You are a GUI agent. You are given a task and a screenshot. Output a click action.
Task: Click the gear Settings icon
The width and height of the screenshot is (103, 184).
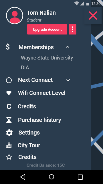pyautogui.click(x=9, y=133)
